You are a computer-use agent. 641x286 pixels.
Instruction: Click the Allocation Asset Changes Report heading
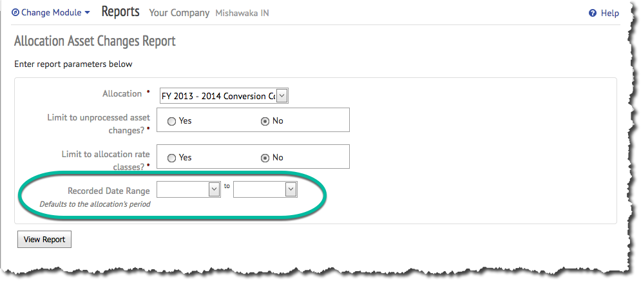(95, 41)
